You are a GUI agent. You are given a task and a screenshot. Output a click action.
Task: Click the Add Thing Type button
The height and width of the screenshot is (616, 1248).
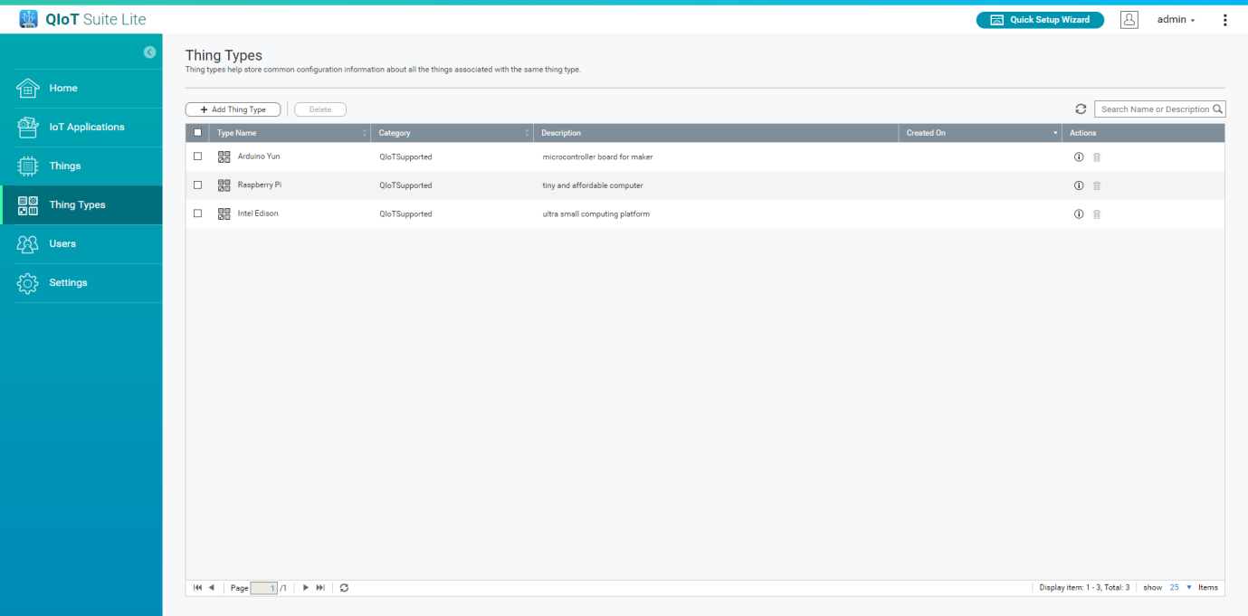pos(233,109)
